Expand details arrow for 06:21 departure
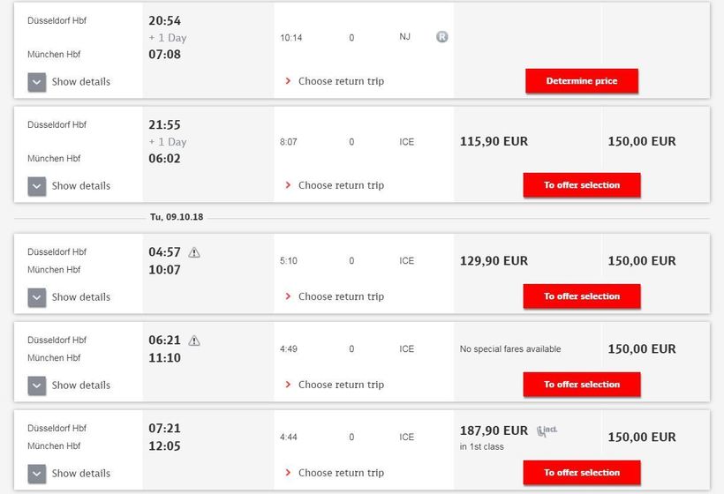The image size is (724, 494). point(36,385)
